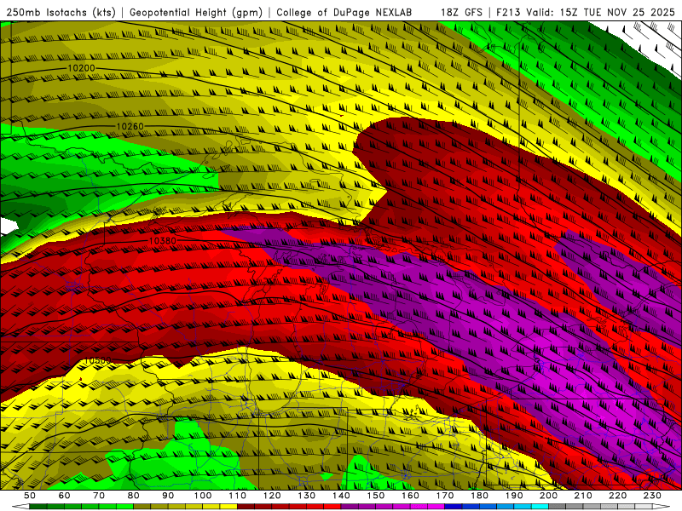Click the 60 value on the legend scale

[x=65, y=496]
